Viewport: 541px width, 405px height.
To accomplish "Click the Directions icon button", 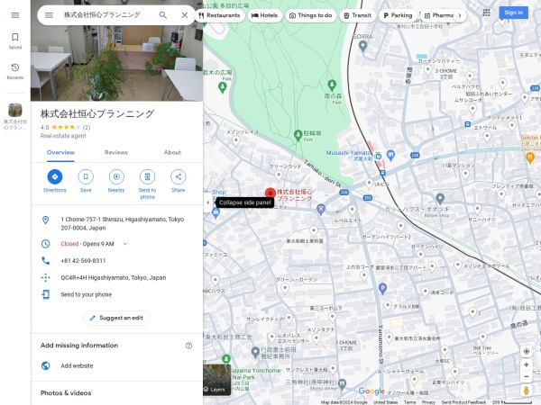I will click(55, 176).
